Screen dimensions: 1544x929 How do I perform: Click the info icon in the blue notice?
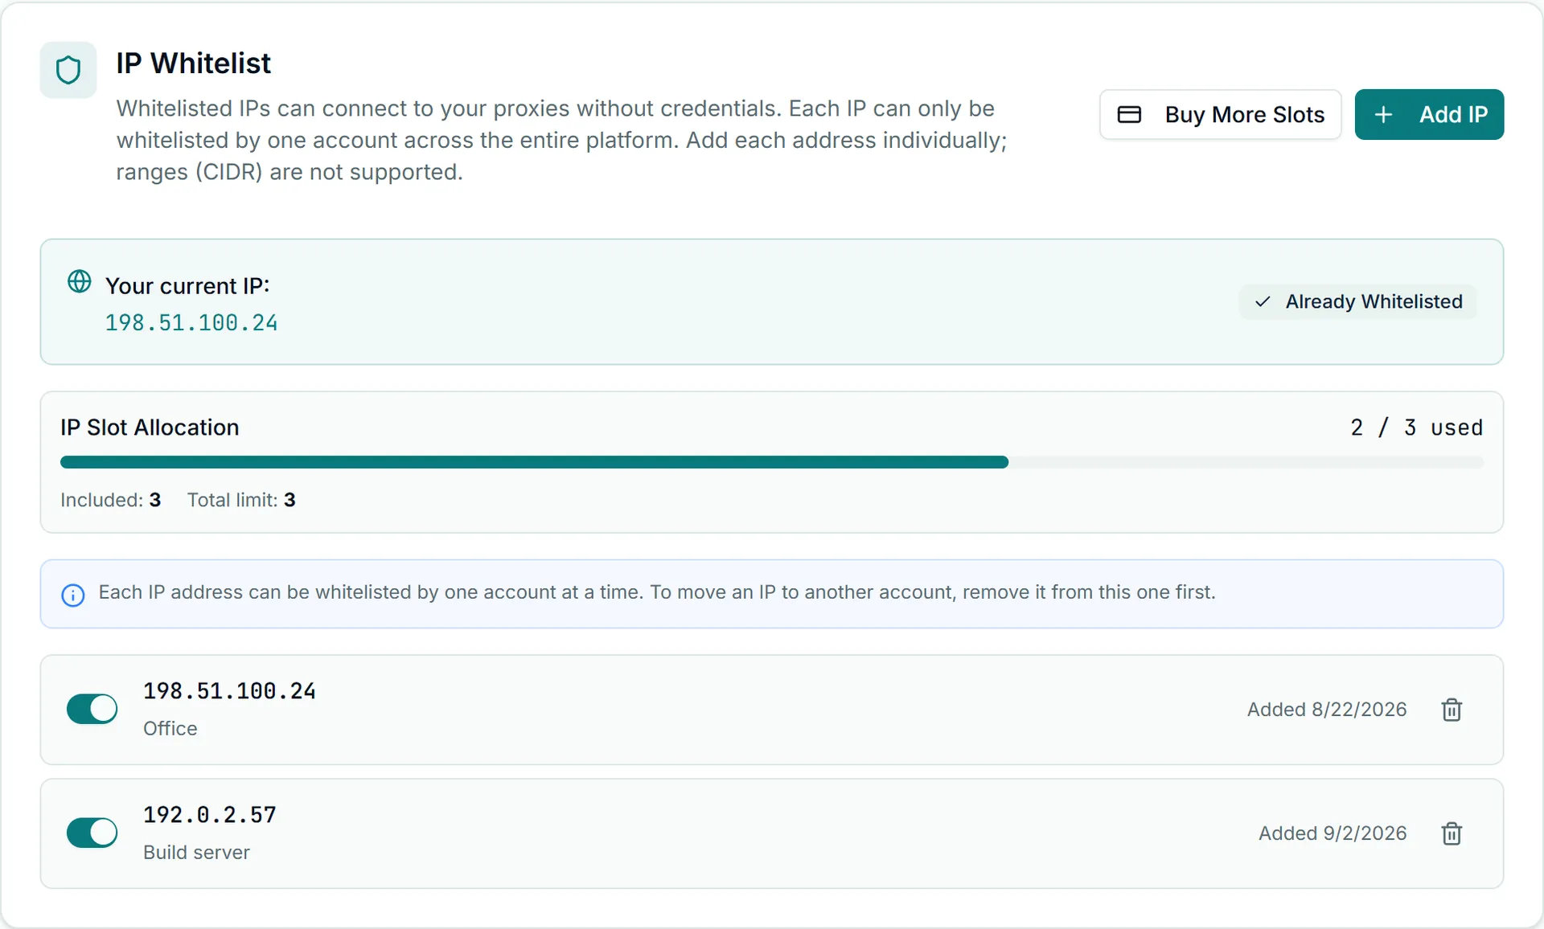click(x=73, y=595)
